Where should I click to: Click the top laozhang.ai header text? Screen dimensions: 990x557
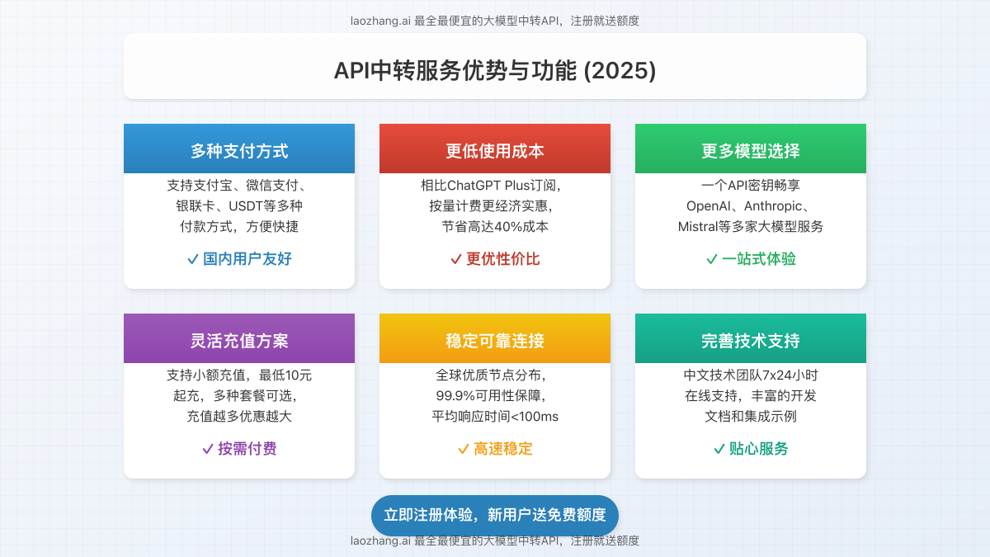(495, 21)
